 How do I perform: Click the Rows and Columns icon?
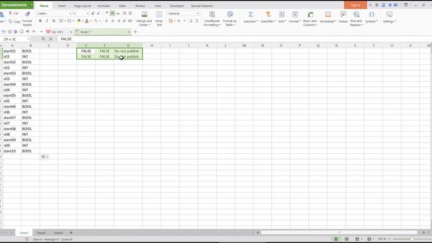pos(310,15)
